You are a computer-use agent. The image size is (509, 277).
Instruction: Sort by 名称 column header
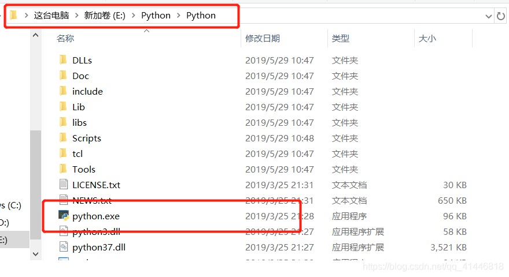pyautogui.click(x=65, y=38)
